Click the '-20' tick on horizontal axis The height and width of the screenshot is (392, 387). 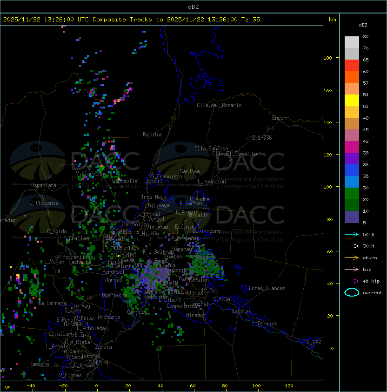(x=63, y=386)
